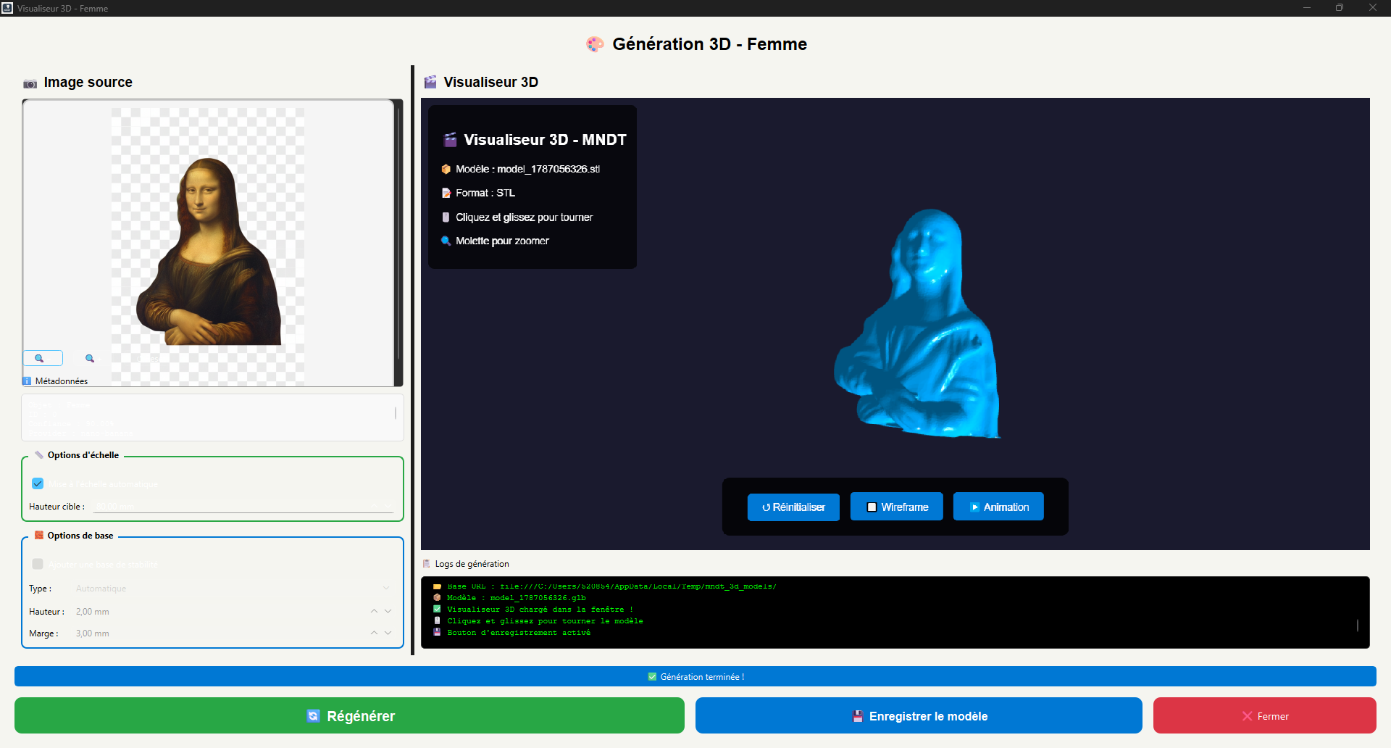Increase Hauteur cible with the up arrow

375,506
